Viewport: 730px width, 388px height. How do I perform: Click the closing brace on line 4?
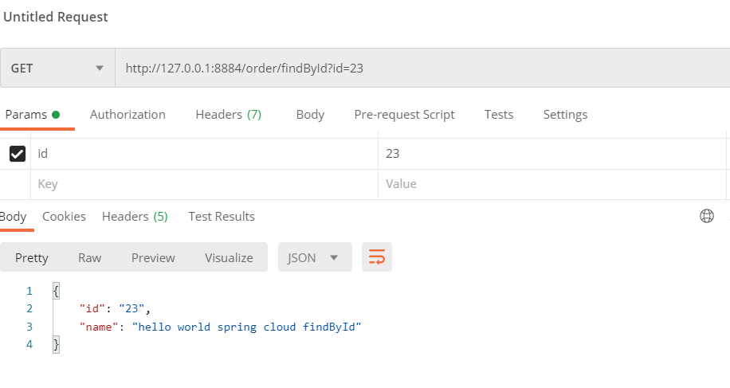(x=56, y=345)
